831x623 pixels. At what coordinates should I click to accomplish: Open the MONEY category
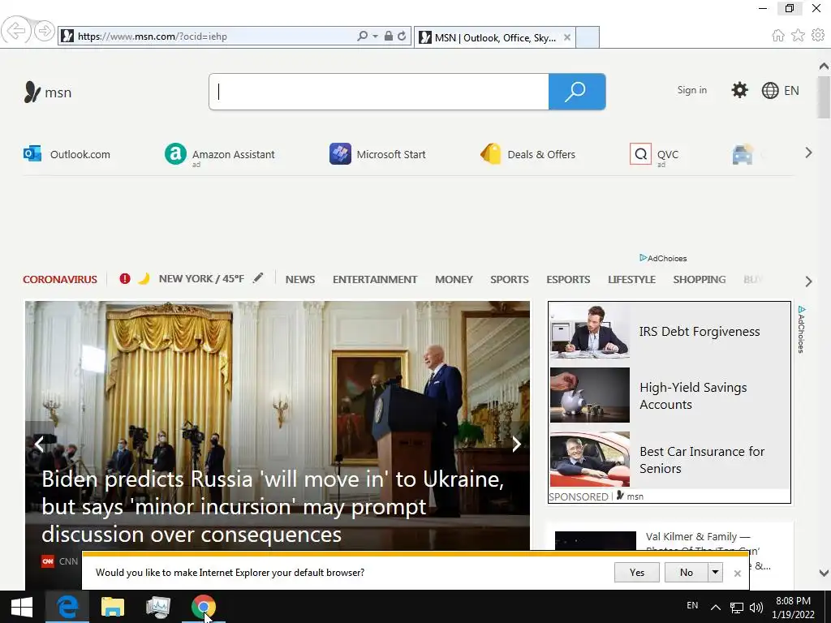[x=454, y=279]
